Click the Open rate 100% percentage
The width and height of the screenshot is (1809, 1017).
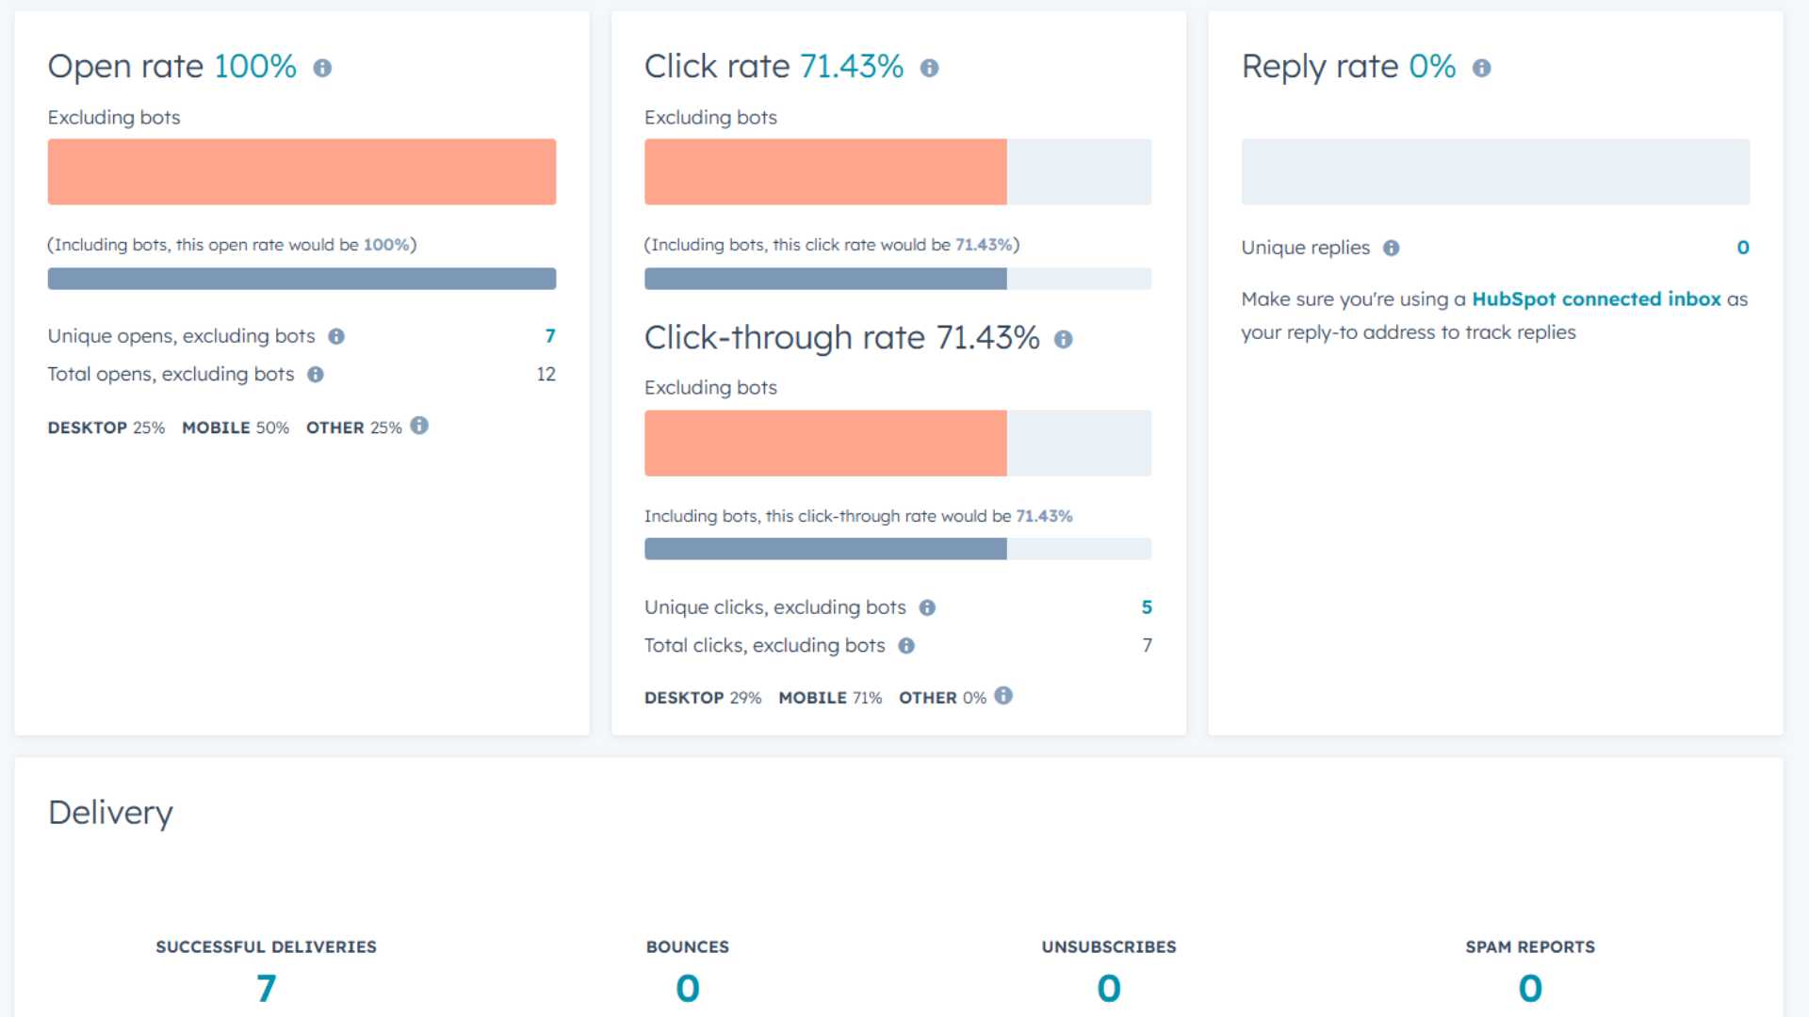pos(255,67)
